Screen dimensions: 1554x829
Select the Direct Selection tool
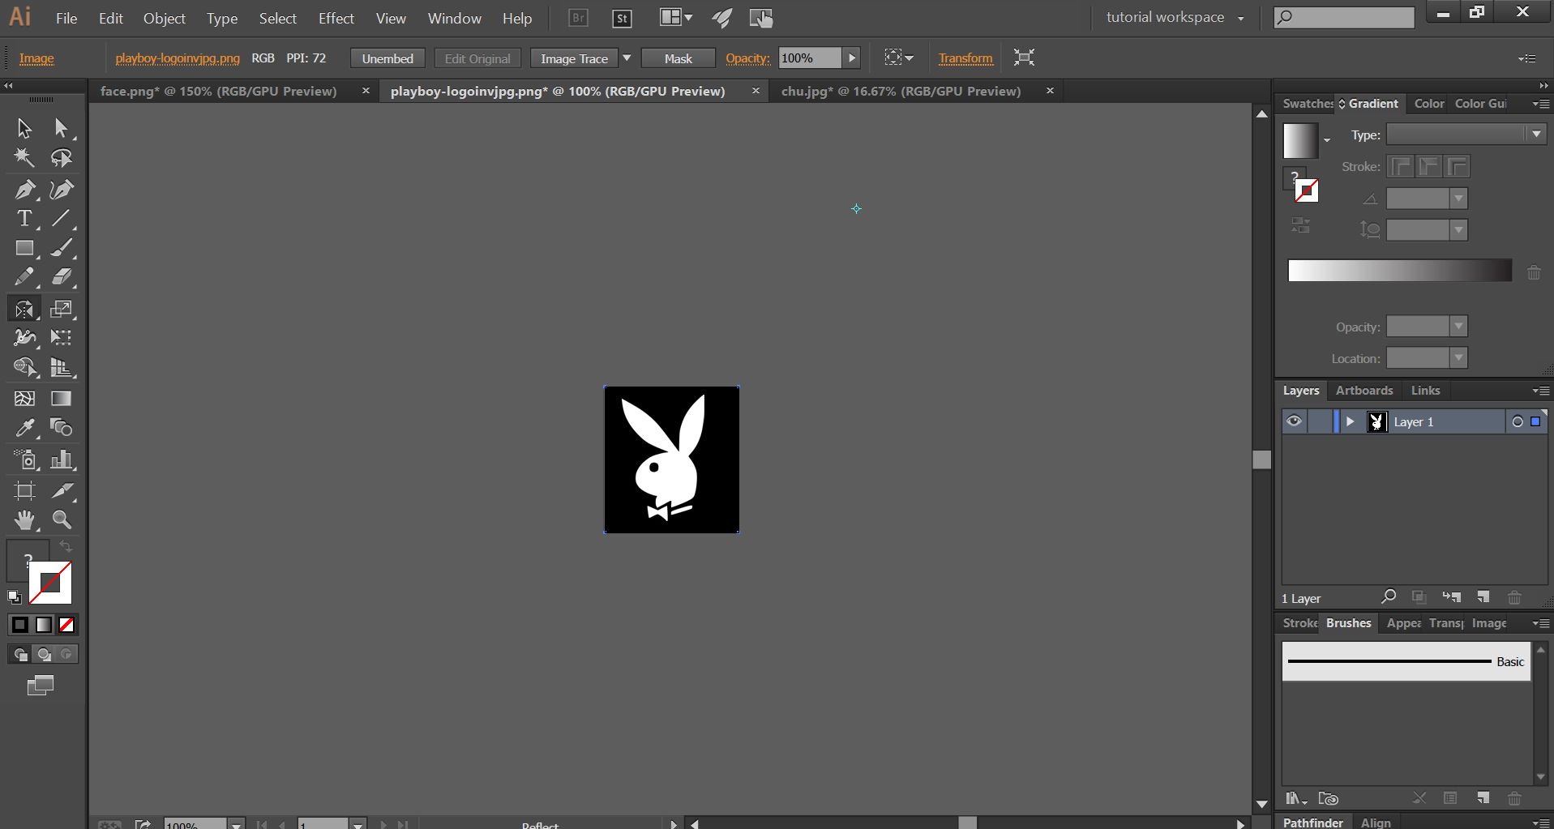click(61, 128)
